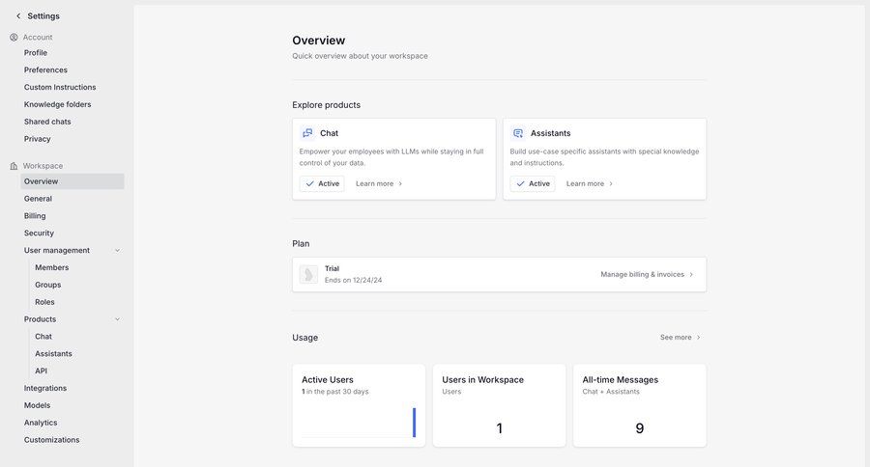This screenshot has width=870, height=467.
Task: Click the Active checkmark button on Chat card
Action: pos(322,183)
